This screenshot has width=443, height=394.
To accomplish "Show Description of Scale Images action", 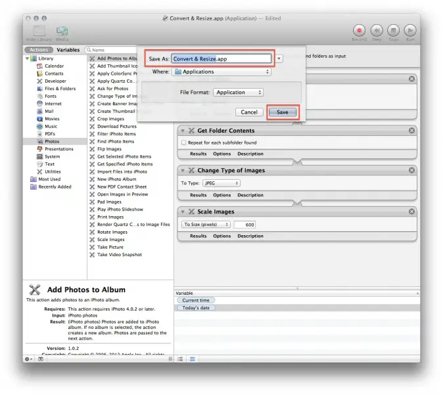I will tap(250, 236).
